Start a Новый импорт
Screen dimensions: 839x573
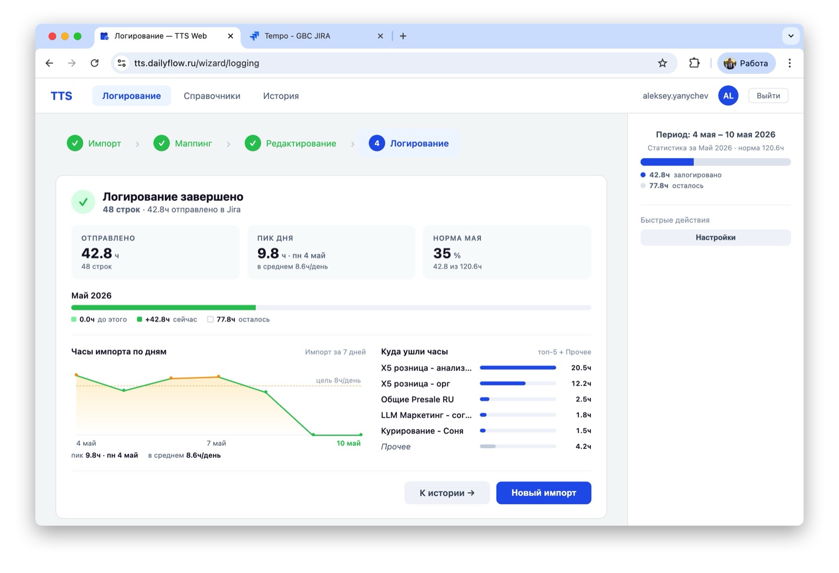(544, 493)
